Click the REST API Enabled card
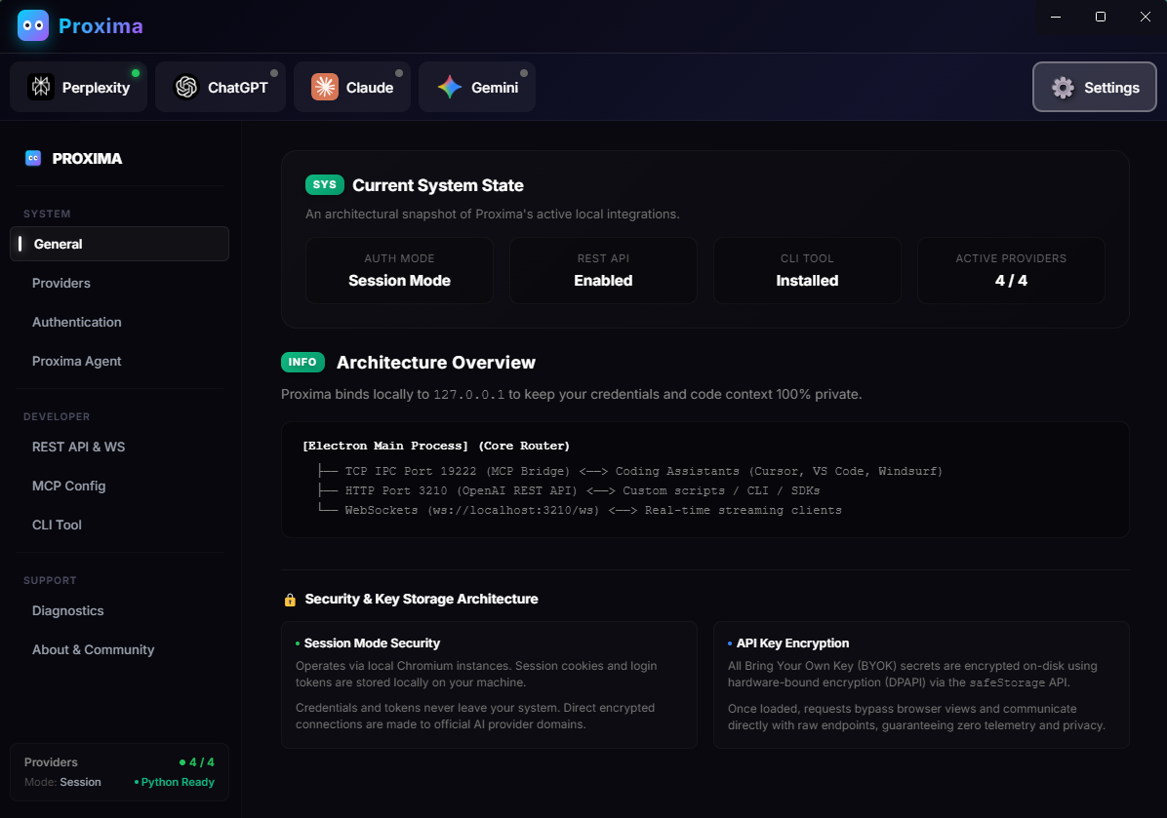The image size is (1167, 818). coord(604,270)
